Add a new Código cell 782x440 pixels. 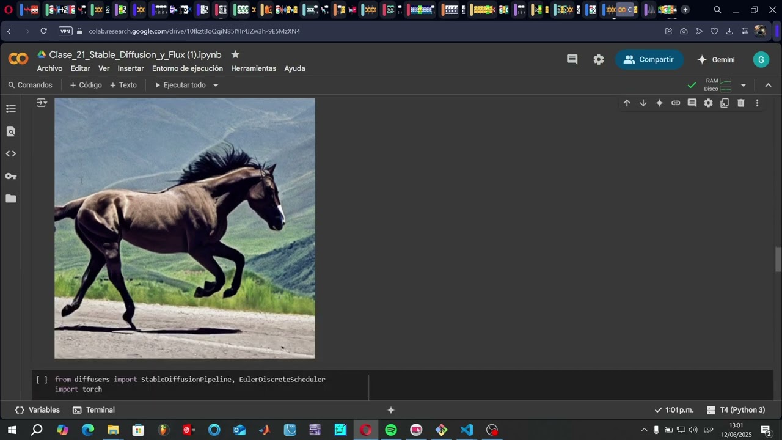click(x=86, y=86)
